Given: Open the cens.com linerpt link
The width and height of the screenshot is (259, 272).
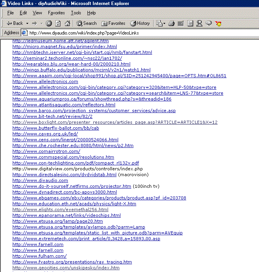Looking at the screenshot, I should click(x=65, y=140).
